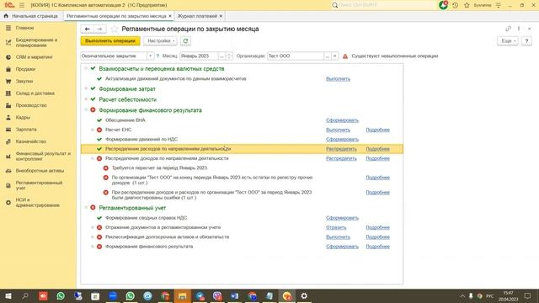Refresh the operations list

point(185,41)
